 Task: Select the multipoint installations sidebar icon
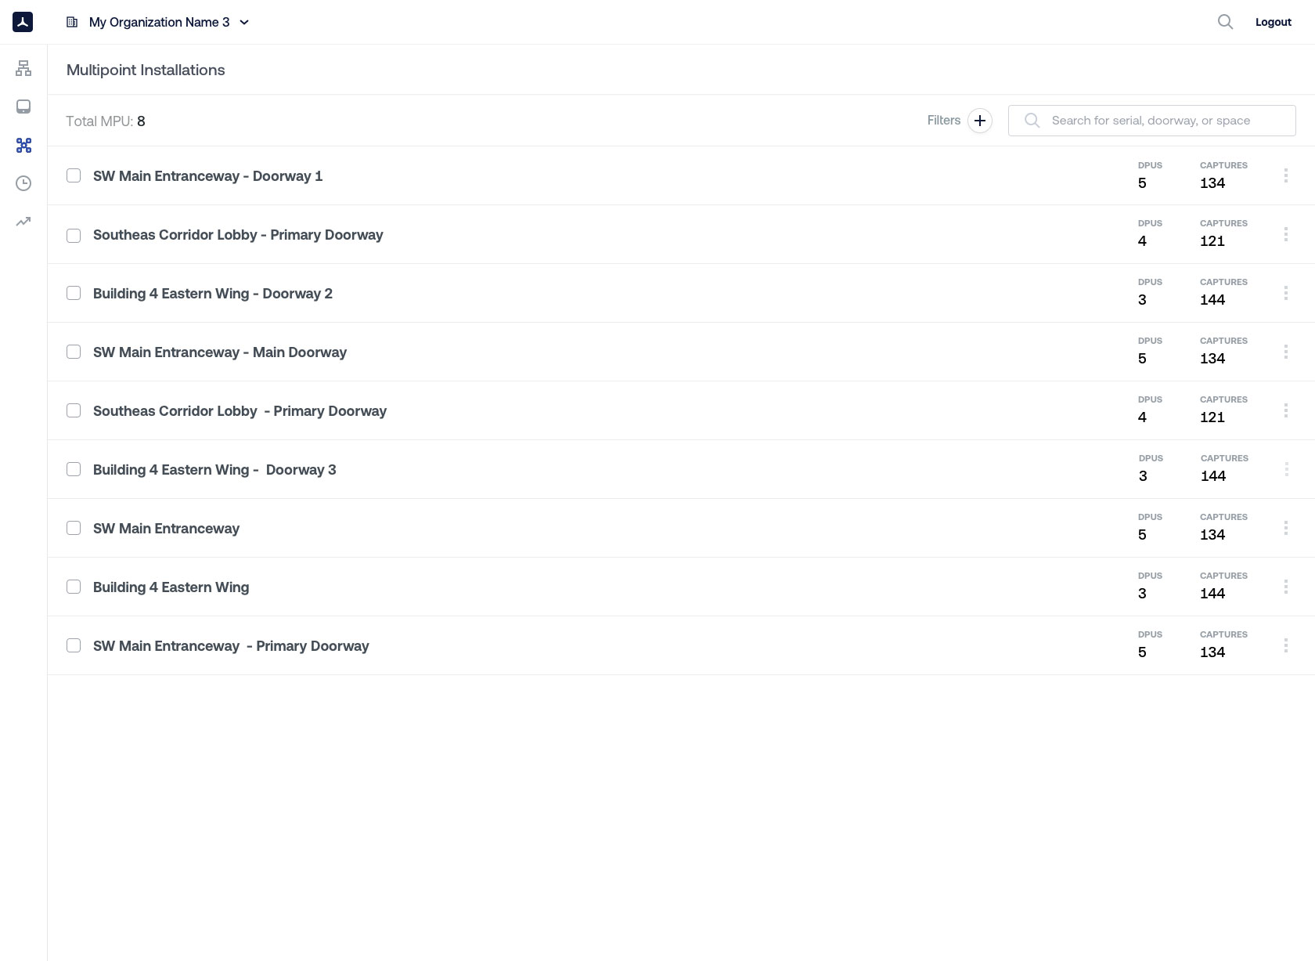point(23,145)
